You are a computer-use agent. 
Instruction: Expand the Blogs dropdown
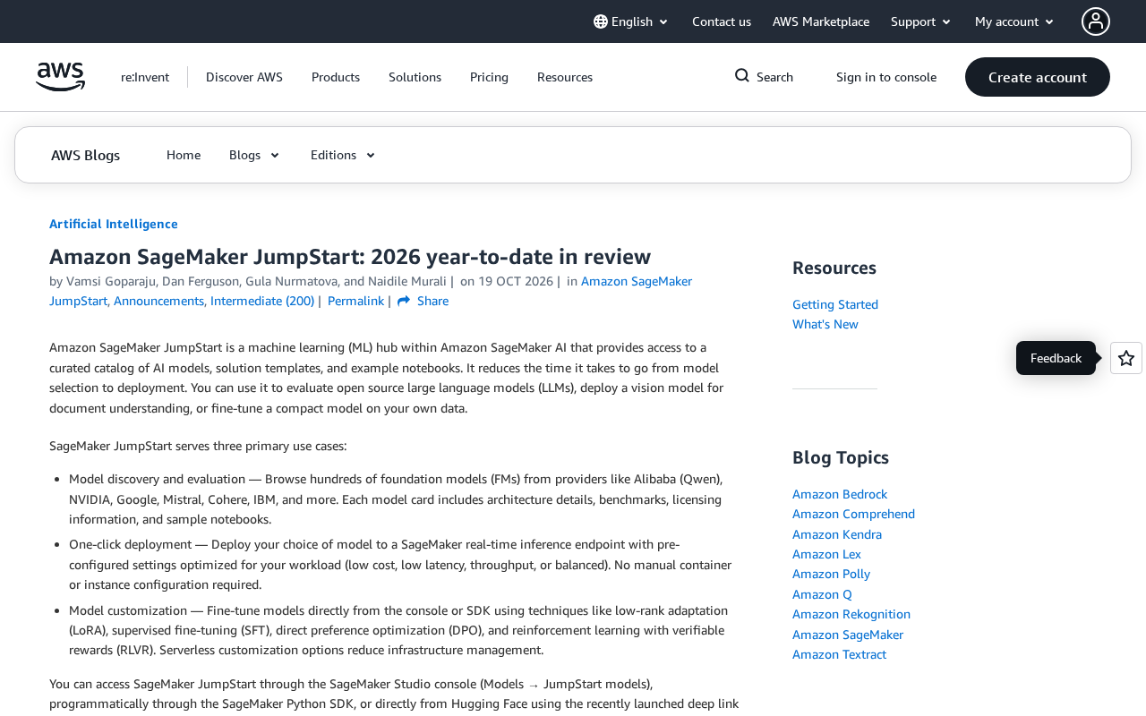[x=255, y=155]
